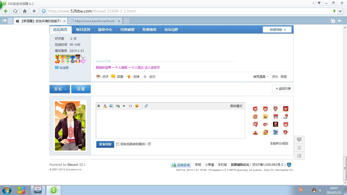347x195 pixels.
Task: Expand the 使用道具 dropdown
Action: pos(261,77)
